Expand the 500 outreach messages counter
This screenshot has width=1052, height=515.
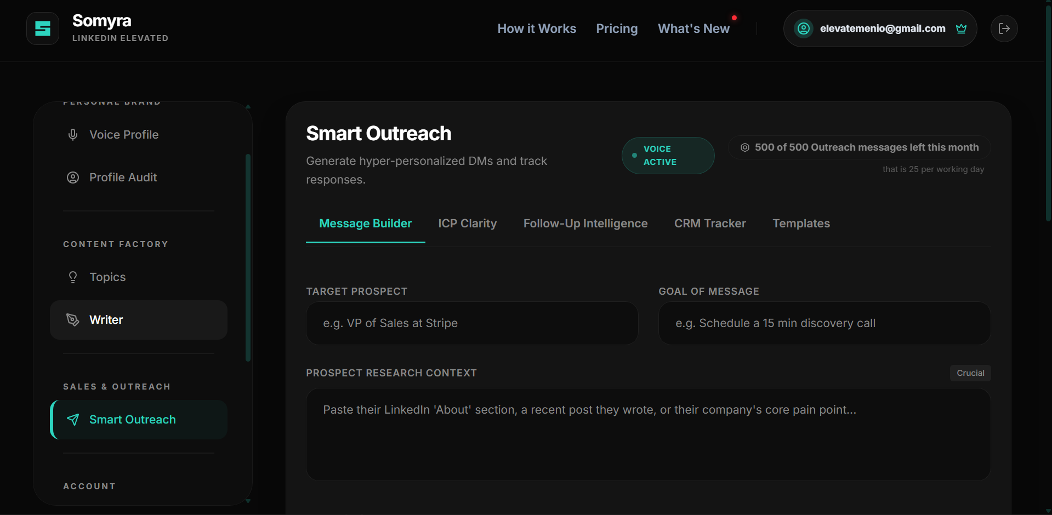858,147
